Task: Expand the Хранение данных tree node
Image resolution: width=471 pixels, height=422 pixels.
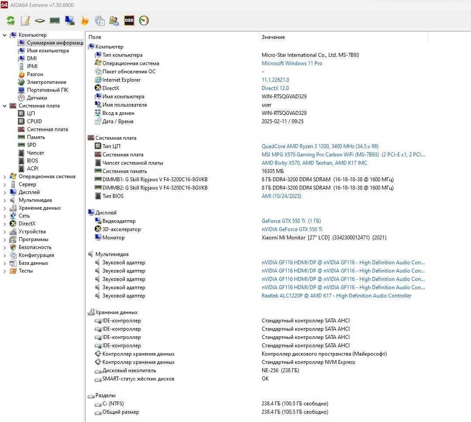Action: (4, 208)
